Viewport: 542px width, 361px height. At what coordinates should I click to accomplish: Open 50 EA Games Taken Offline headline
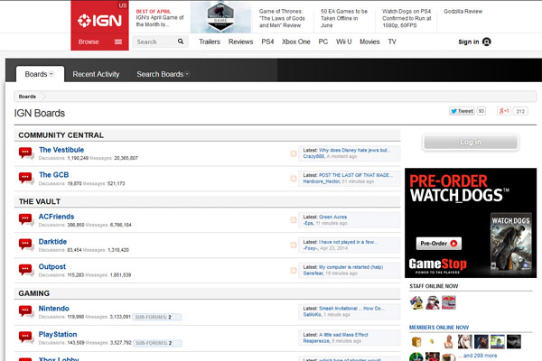point(344,18)
